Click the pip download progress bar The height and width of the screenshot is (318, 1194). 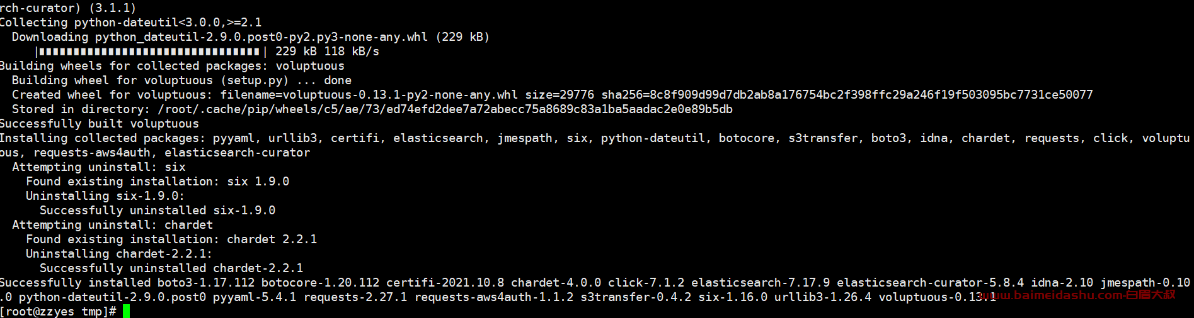(151, 52)
